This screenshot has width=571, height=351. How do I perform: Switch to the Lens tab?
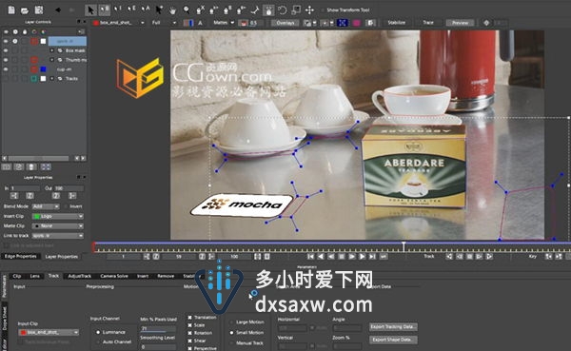coord(34,276)
